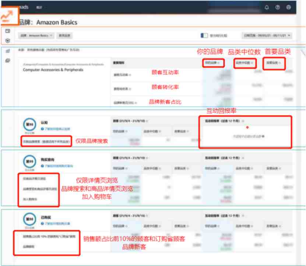Click info icon beside Consideration return on engagement header

[x=243, y=158]
